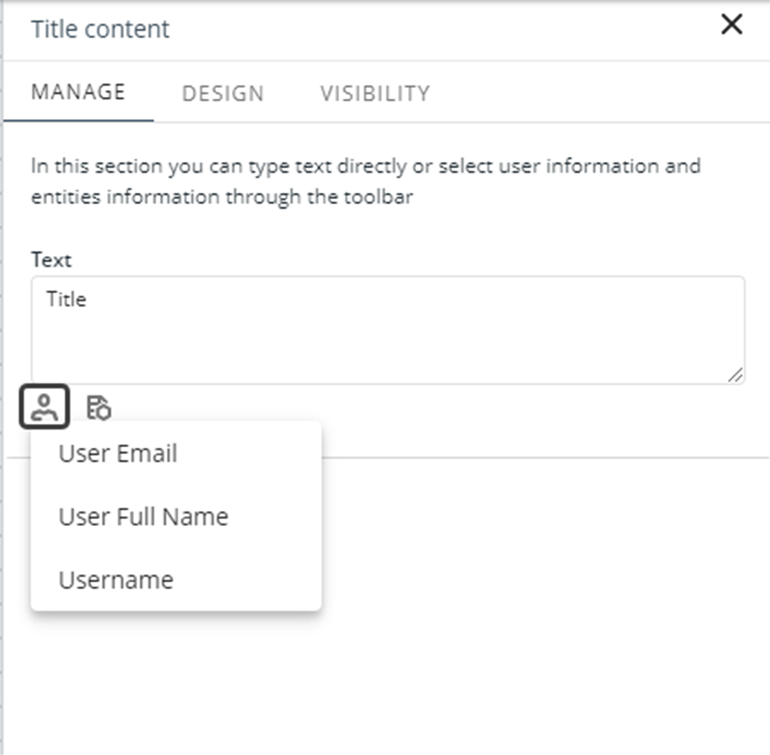Pick Username from the menu
The height and width of the screenshot is (755, 770).
point(176,580)
